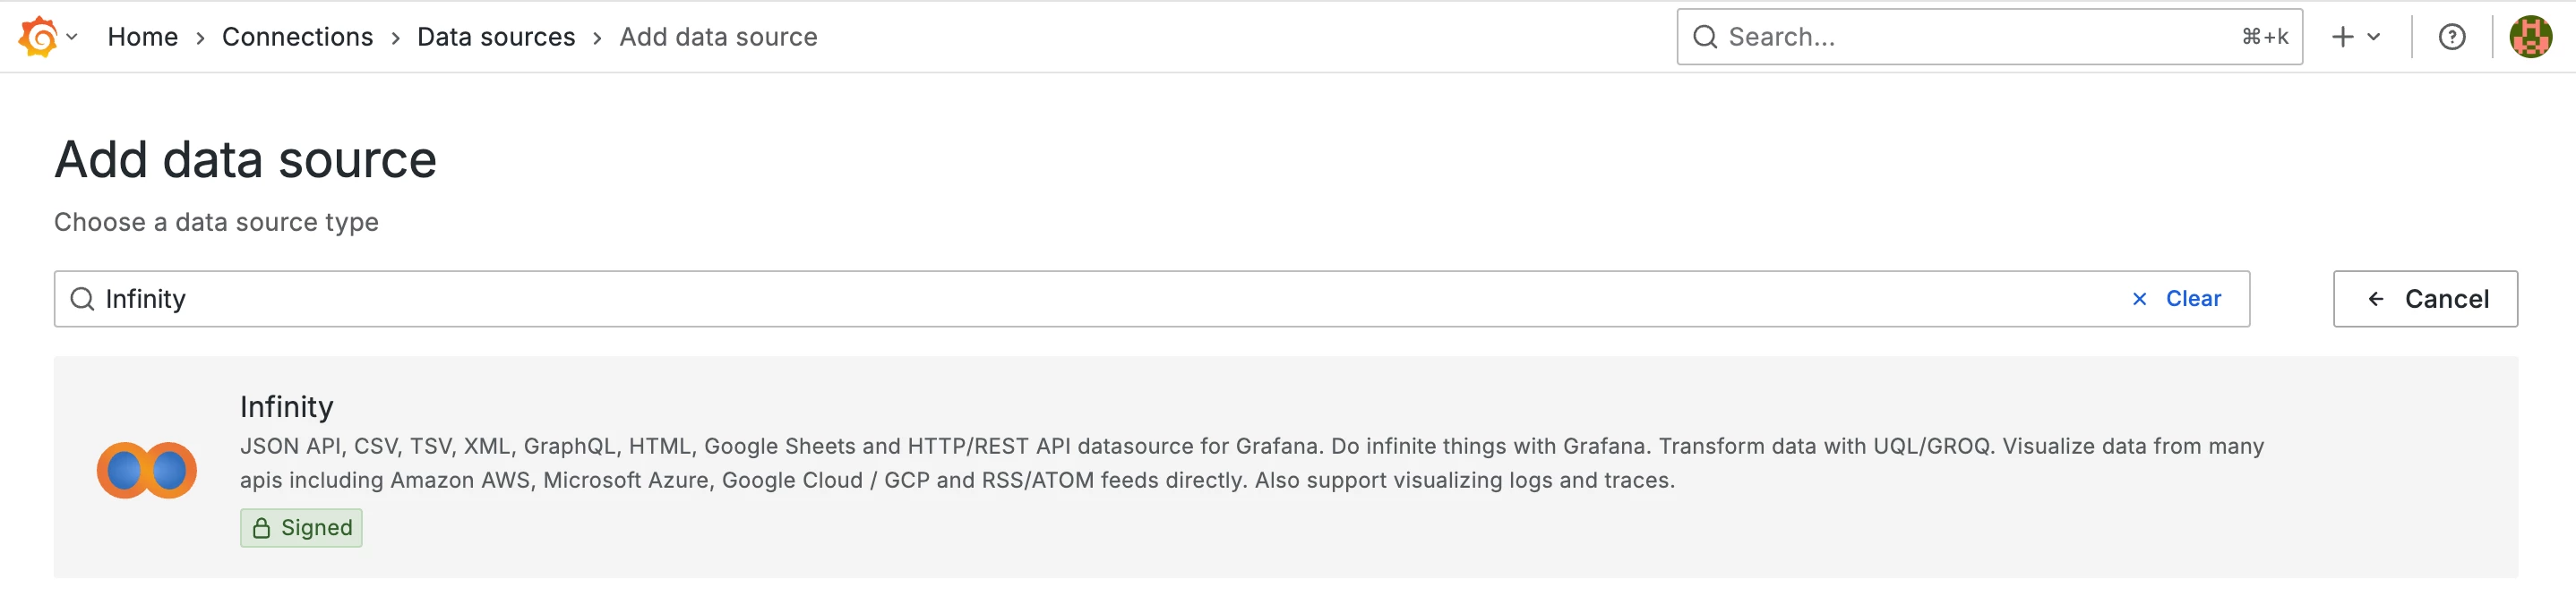Click the Add data source breadcrumb
Viewport: 2576px width, 596px height.
pyautogui.click(x=718, y=37)
